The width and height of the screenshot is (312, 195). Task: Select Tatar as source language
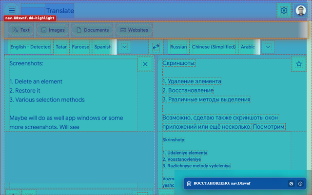point(61,47)
